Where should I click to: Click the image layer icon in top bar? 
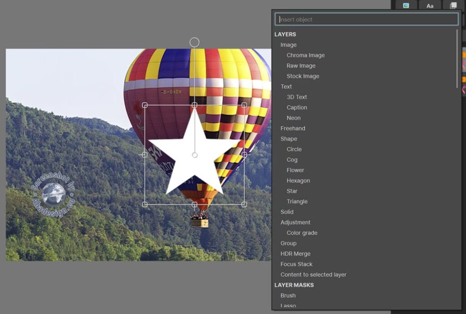pos(406,5)
